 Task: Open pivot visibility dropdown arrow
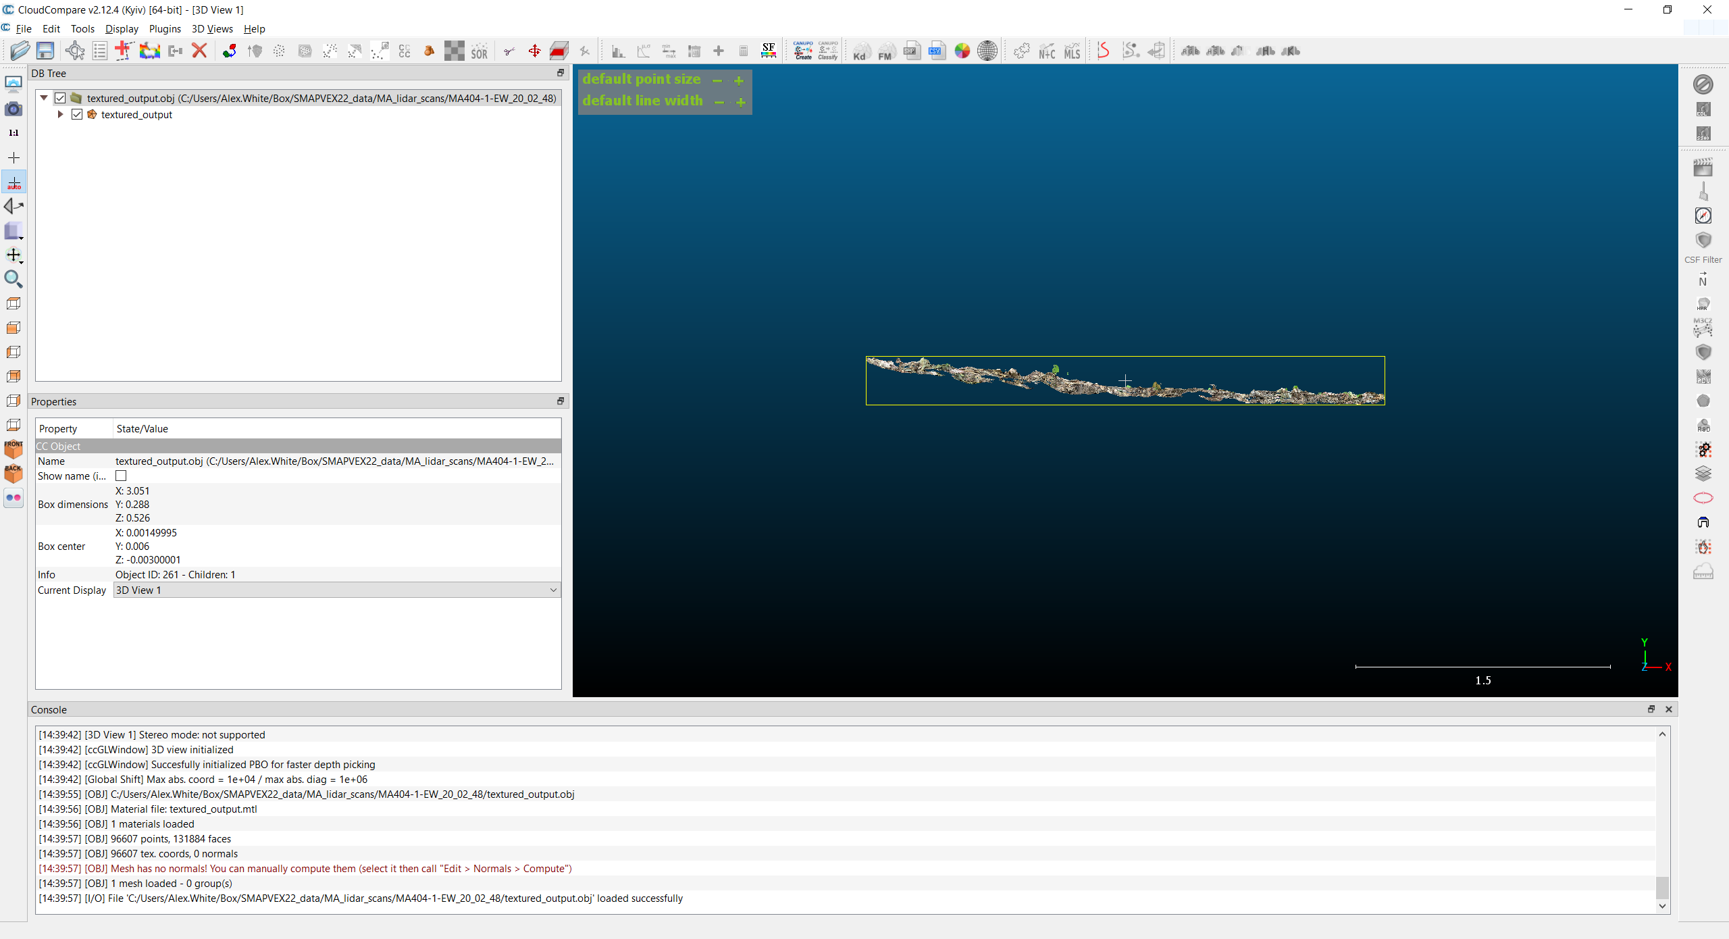pos(22,261)
